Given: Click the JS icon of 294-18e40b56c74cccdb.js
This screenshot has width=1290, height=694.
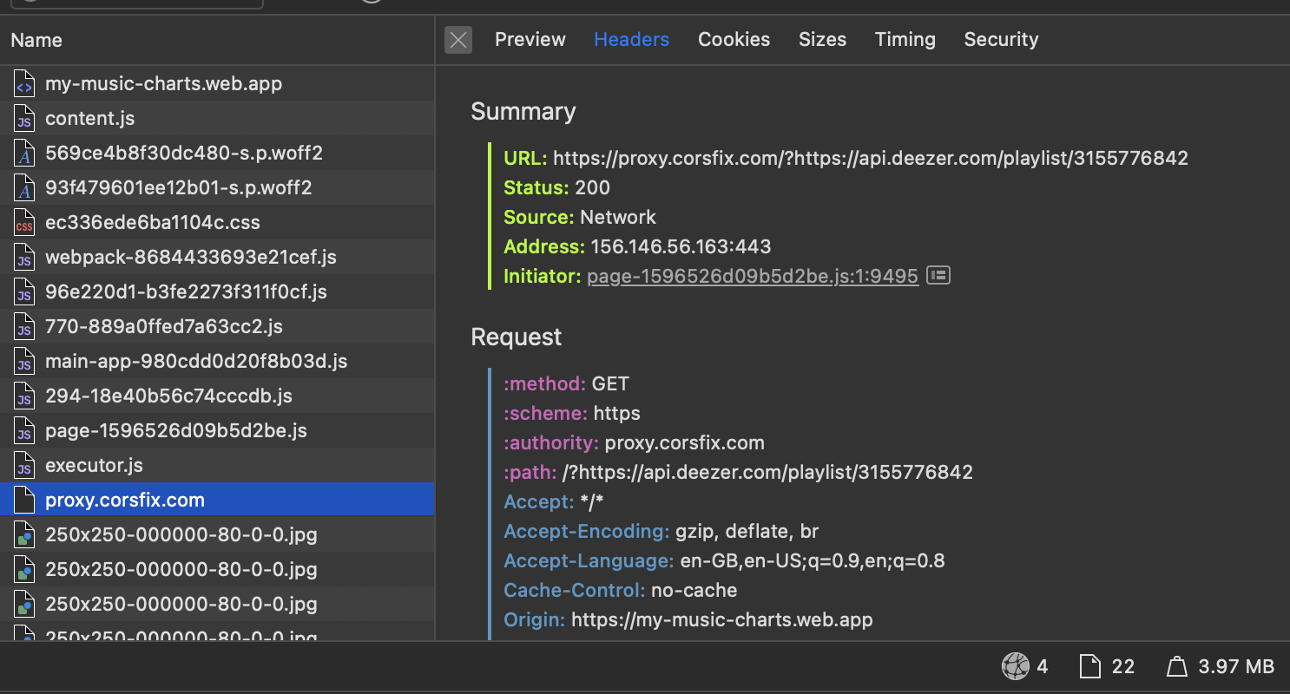Looking at the screenshot, I should (x=24, y=396).
